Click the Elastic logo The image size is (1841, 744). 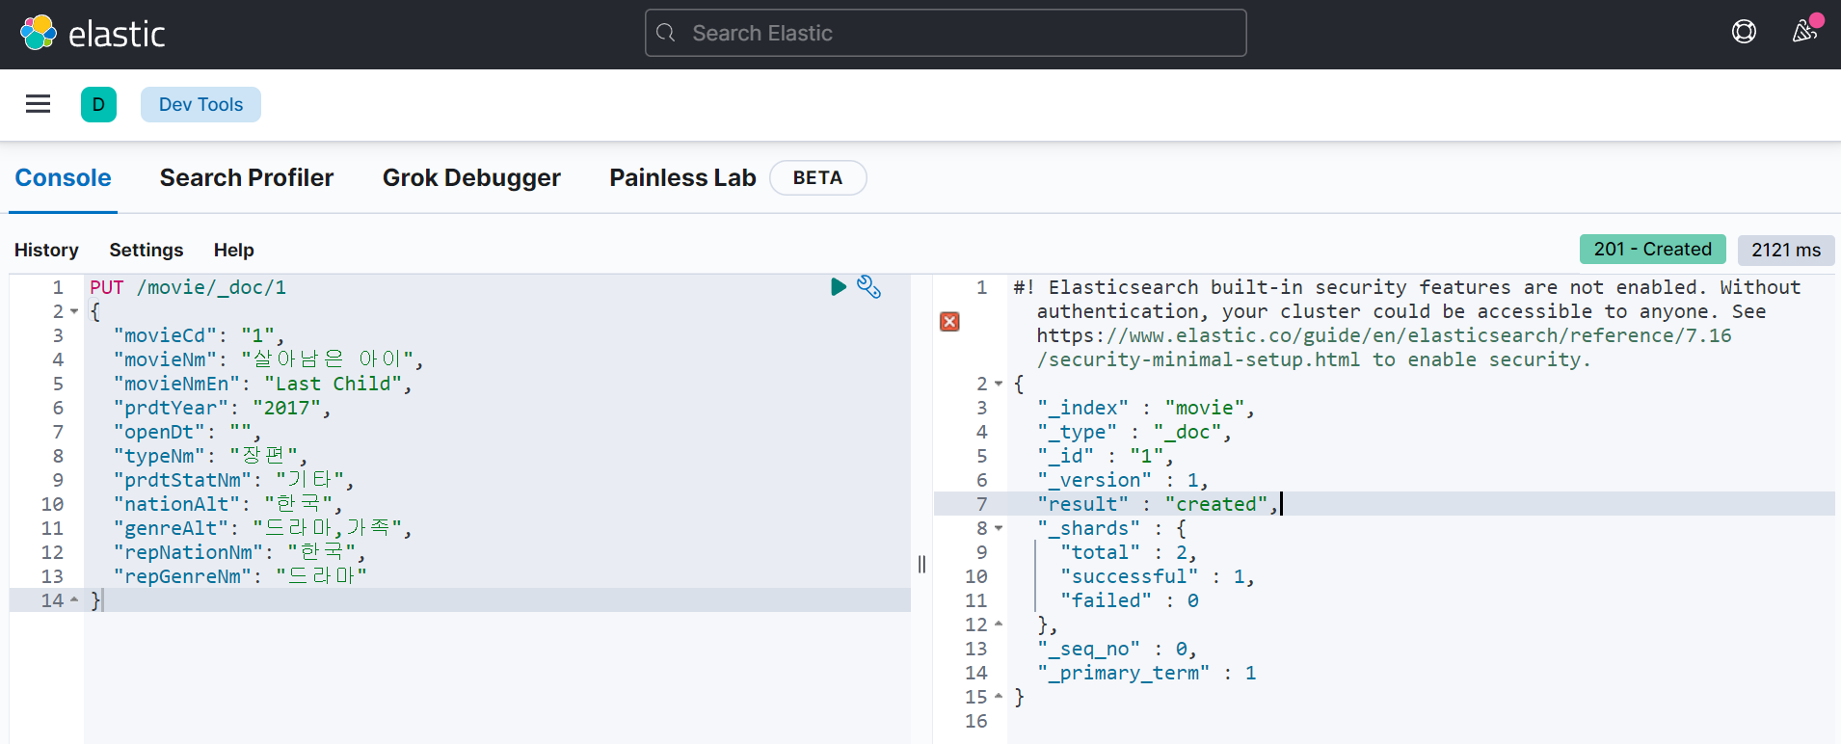pyautogui.click(x=93, y=33)
